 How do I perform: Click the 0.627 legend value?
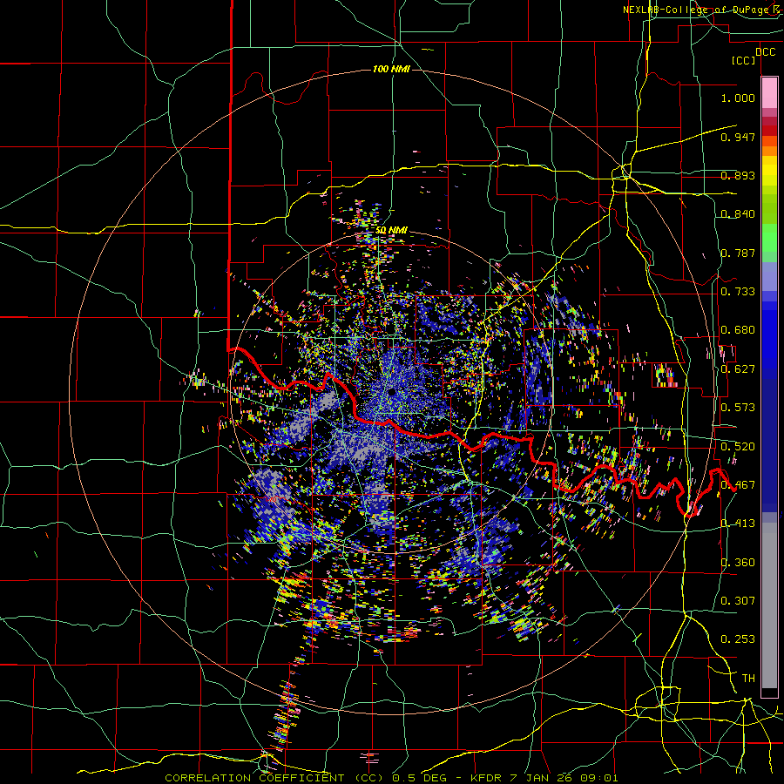pyautogui.click(x=738, y=369)
